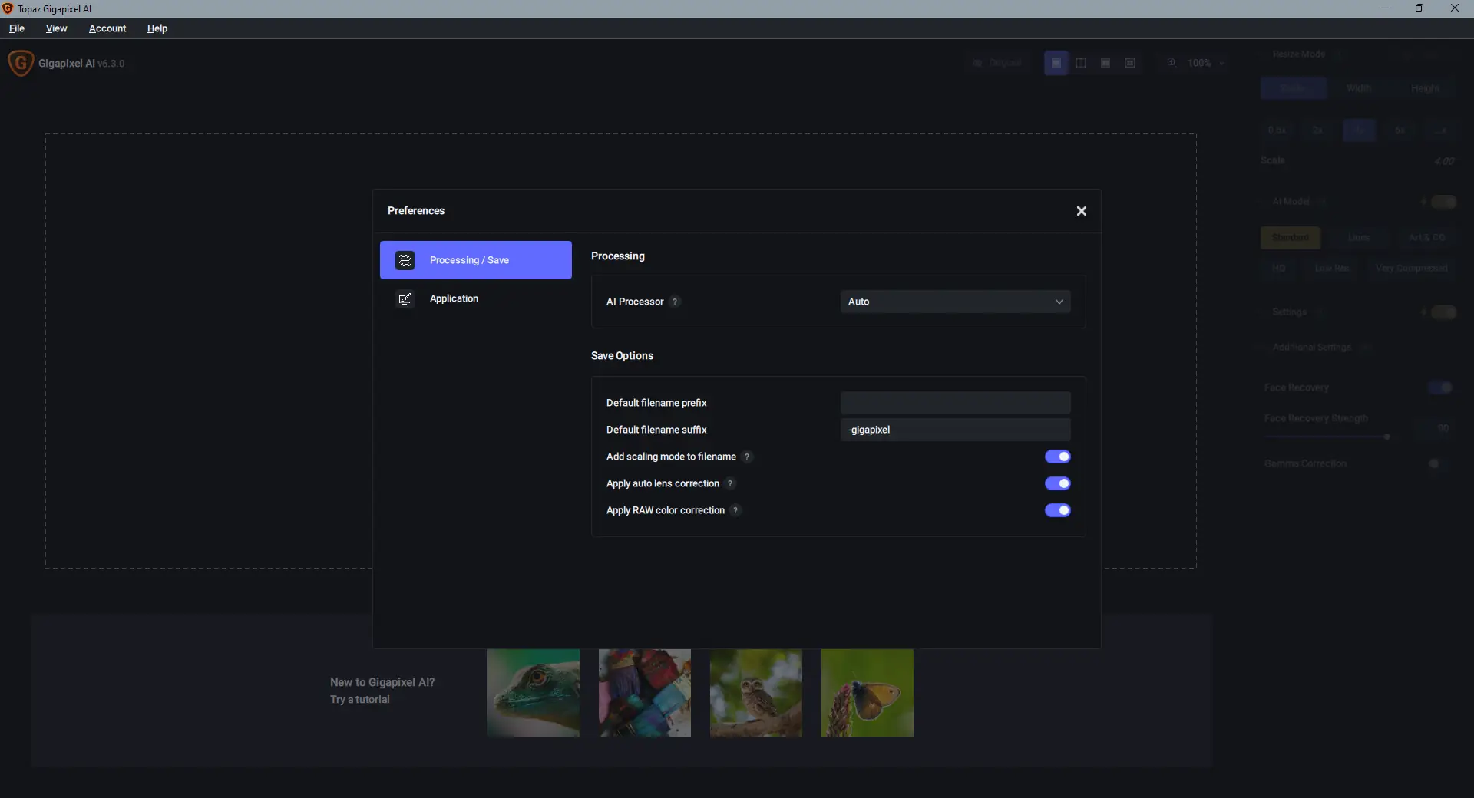Select Scale resize mode button
The width and height of the screenshot is (1474, 798).
pyautogui.click(x=1294, y=88)
